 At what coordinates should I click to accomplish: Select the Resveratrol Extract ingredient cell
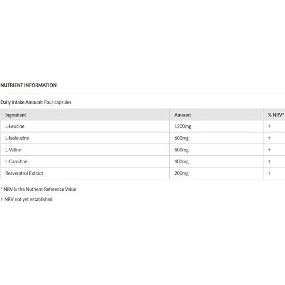85,173
